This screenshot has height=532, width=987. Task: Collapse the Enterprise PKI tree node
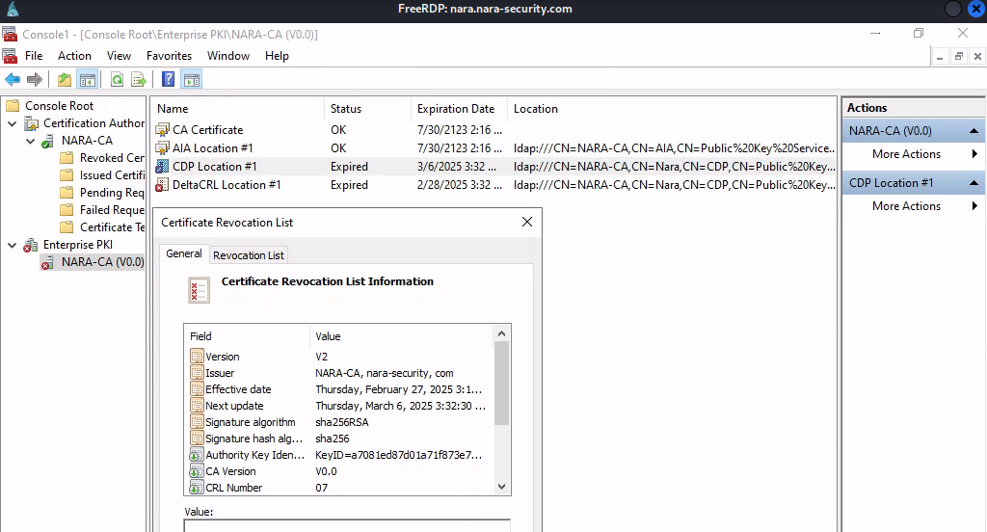tap(12, 246)
